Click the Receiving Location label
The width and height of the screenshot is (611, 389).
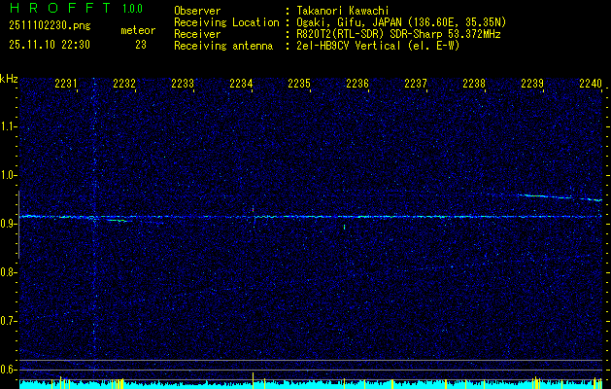226,22
